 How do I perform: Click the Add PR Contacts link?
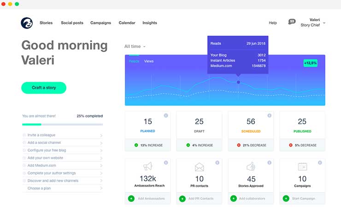[x=201, y=199]
